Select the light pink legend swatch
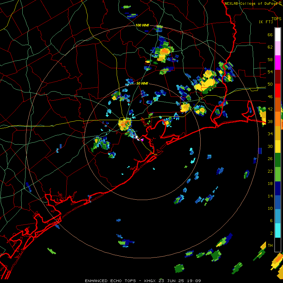This screenshot has width=283, height=283. [x=278, y=48]
